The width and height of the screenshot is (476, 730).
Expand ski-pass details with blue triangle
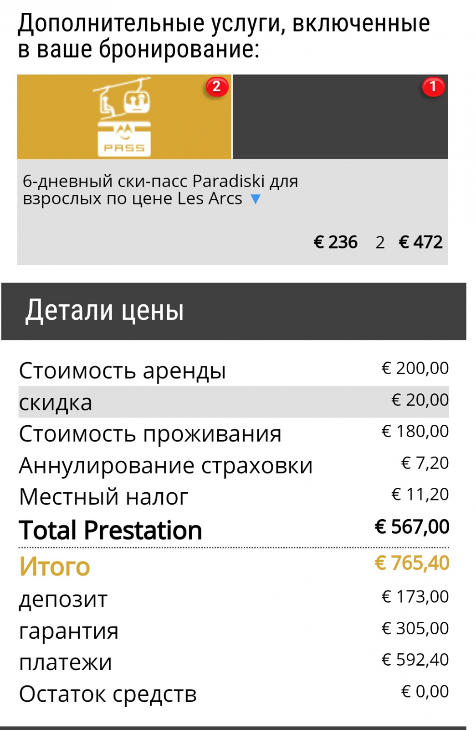pyautogui.click(x=256, y=199)
